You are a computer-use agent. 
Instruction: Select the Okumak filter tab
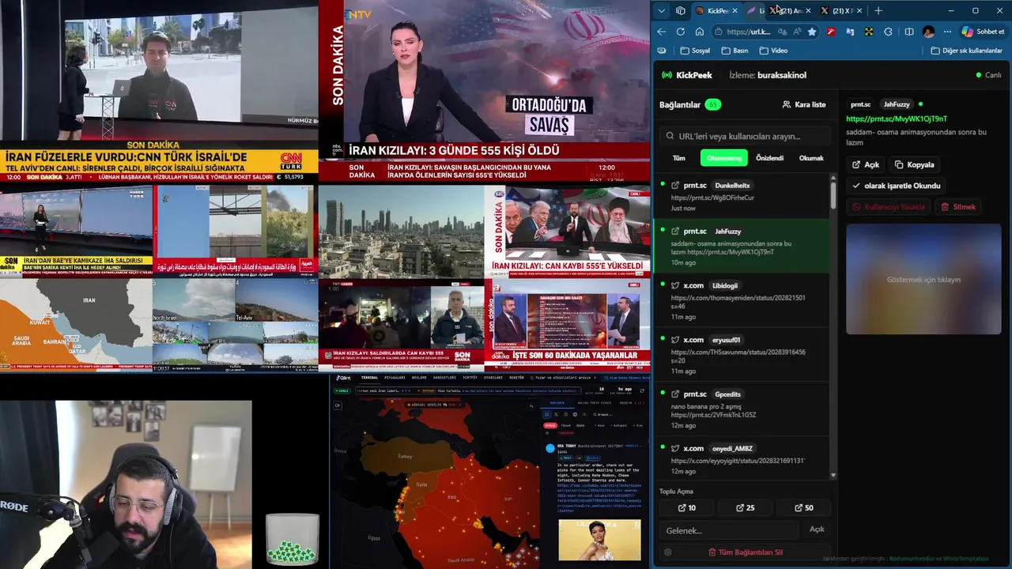(x=811, y=158)
